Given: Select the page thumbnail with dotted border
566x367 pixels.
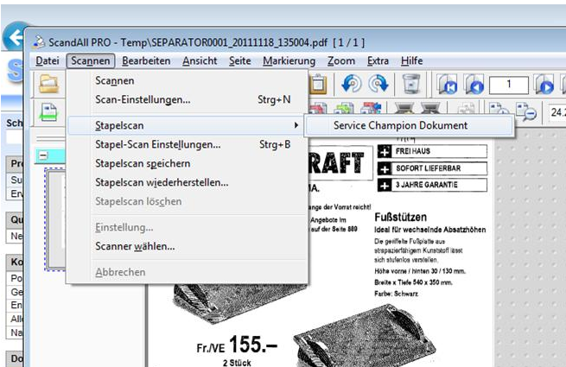Looking at the screenshot, I should pos(54,219).
